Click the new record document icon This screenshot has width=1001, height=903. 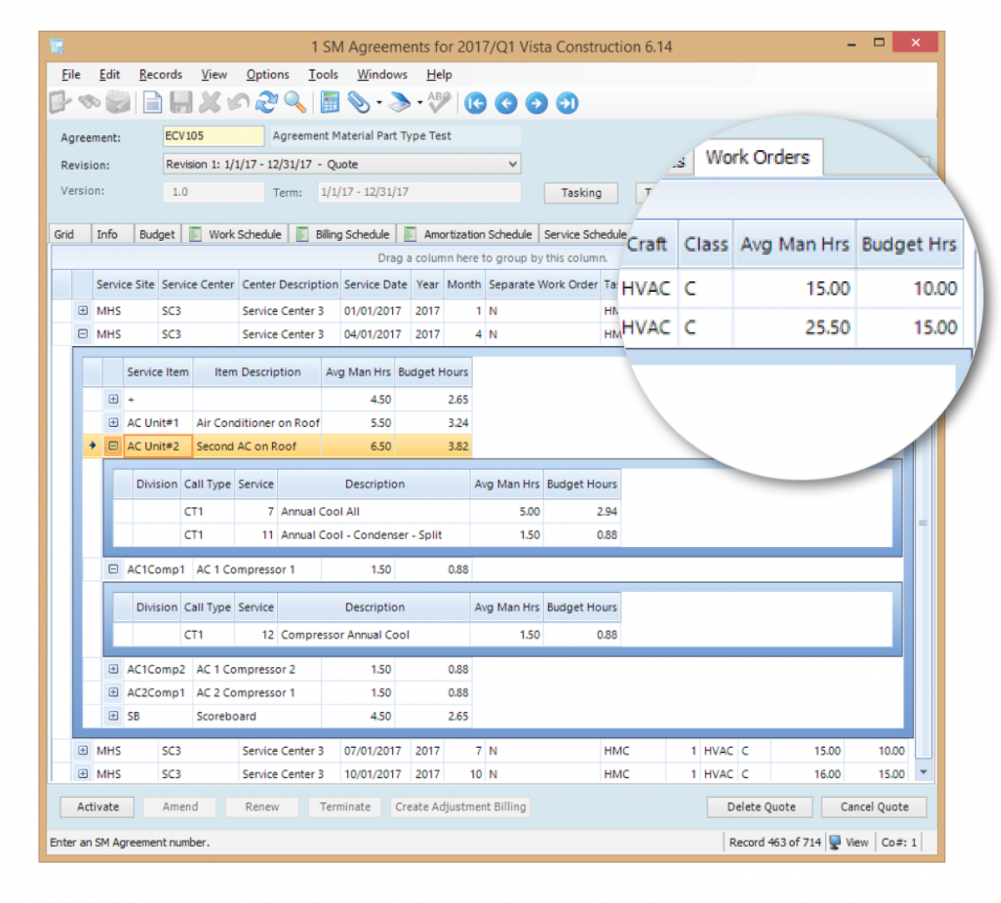(x=152, y=103)
